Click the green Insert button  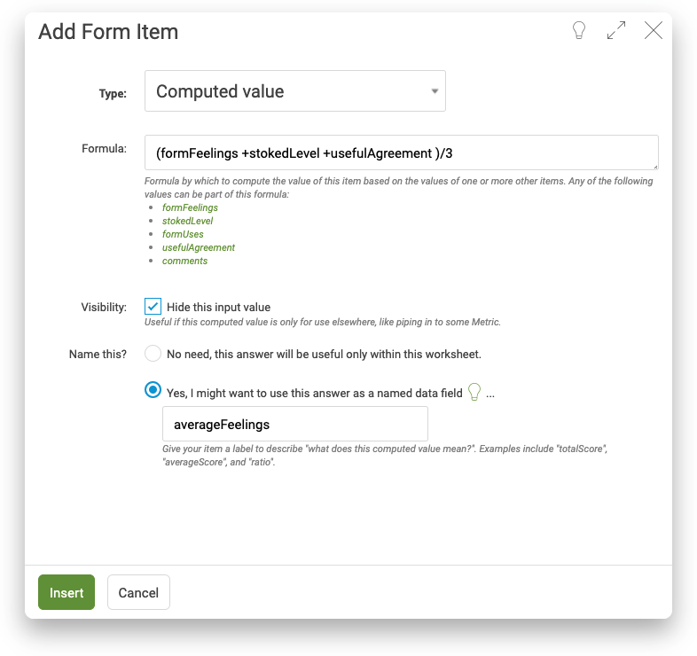[x=67, y=592]
